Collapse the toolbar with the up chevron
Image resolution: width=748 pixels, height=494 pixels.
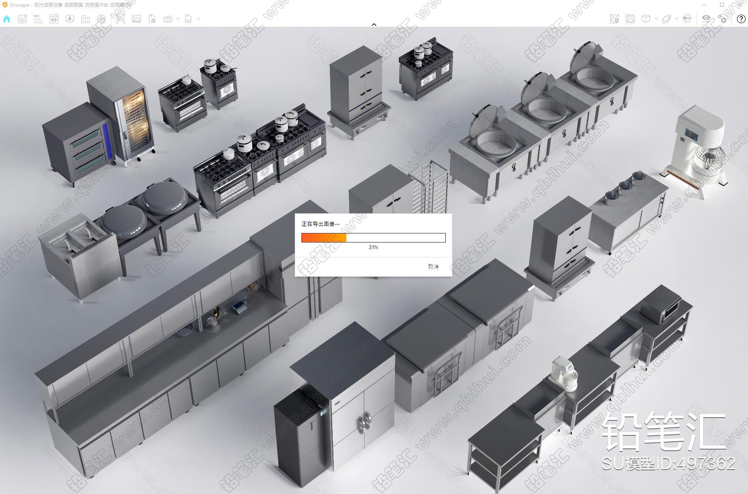pyautogui.click(x=374, y=24)
